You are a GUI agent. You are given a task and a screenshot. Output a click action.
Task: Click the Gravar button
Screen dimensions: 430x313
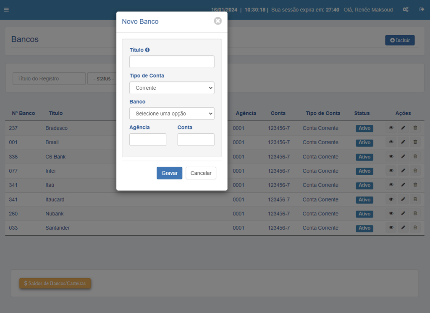[169, 173]
